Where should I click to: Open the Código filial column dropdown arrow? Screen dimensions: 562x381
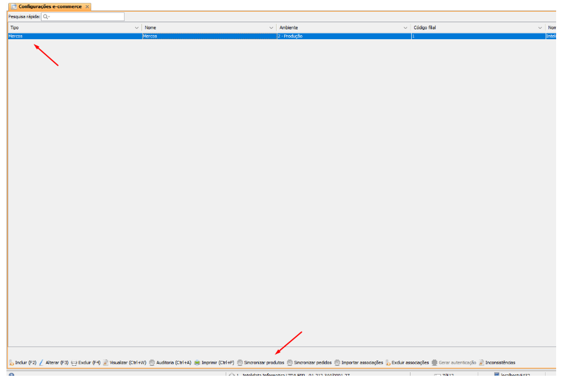pyautogui.click(x=540, y=28)
